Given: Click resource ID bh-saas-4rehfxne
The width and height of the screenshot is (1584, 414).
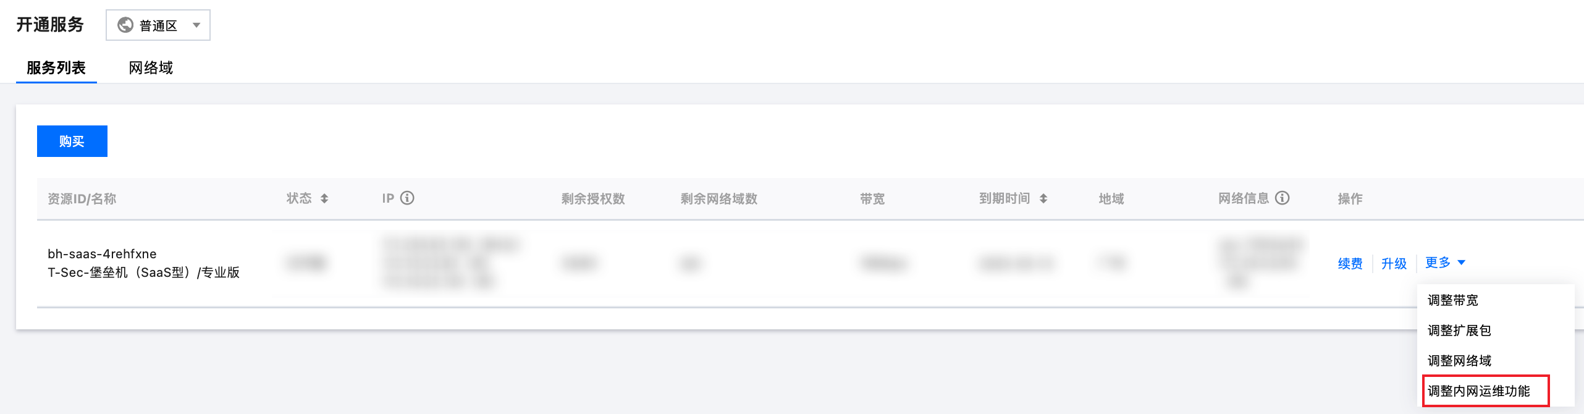Looking at the screenshot, I should pos(102,254).
